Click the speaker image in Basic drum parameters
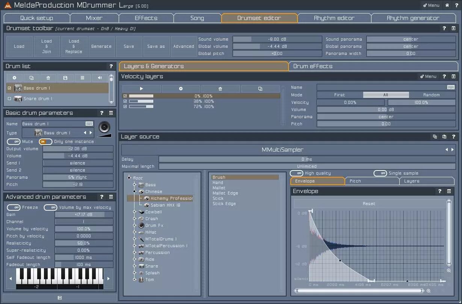Screen dimensions: 462x304 105,128
